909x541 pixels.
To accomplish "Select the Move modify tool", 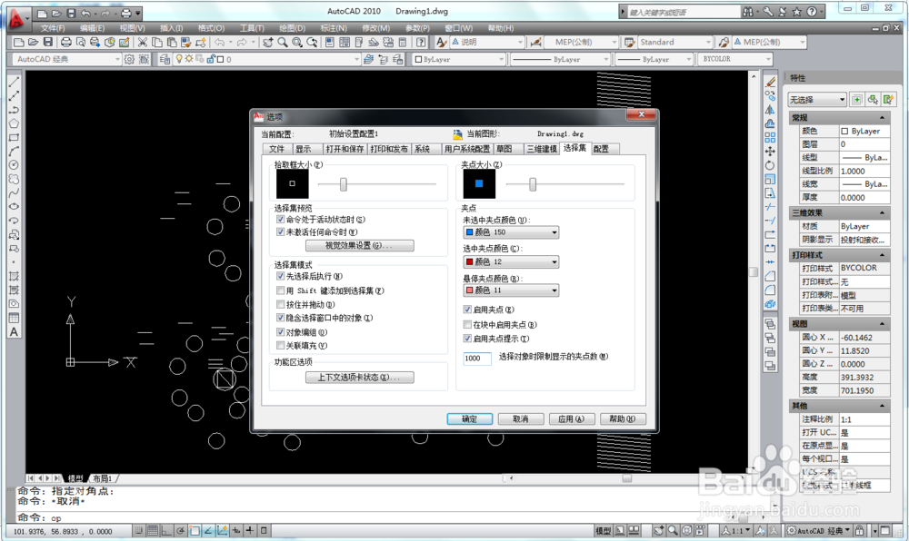I will (770, 152).
